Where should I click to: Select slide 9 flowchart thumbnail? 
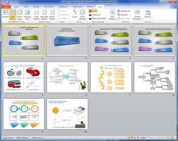click(24, 114)
